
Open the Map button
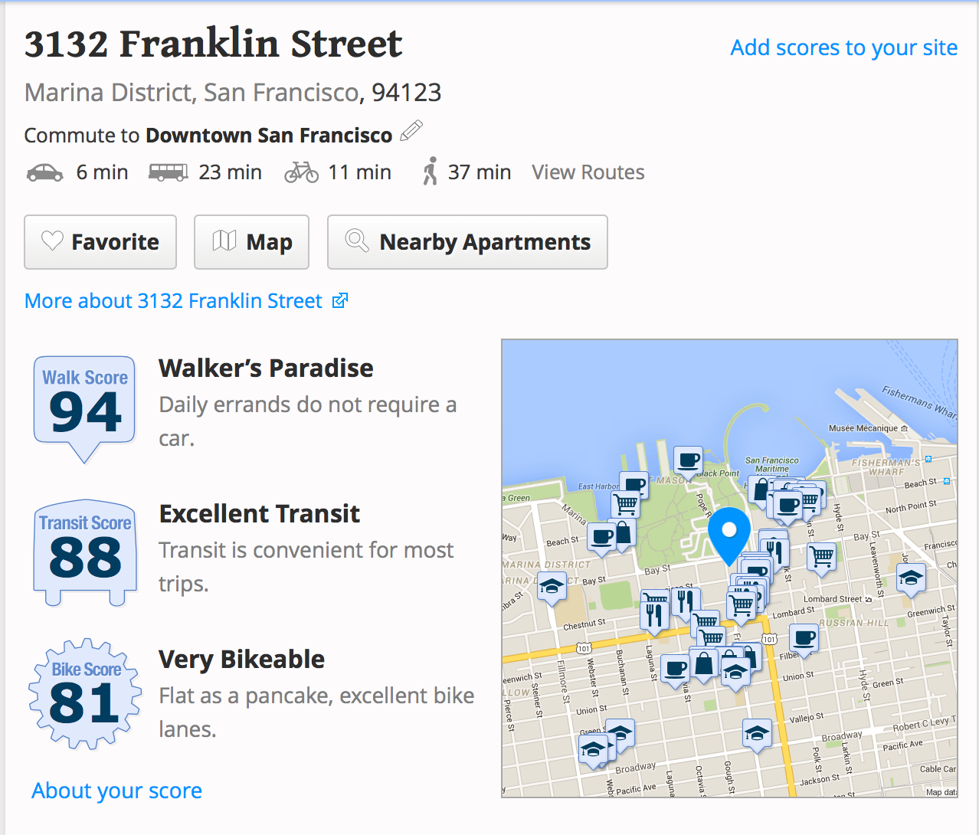[251, 242]
